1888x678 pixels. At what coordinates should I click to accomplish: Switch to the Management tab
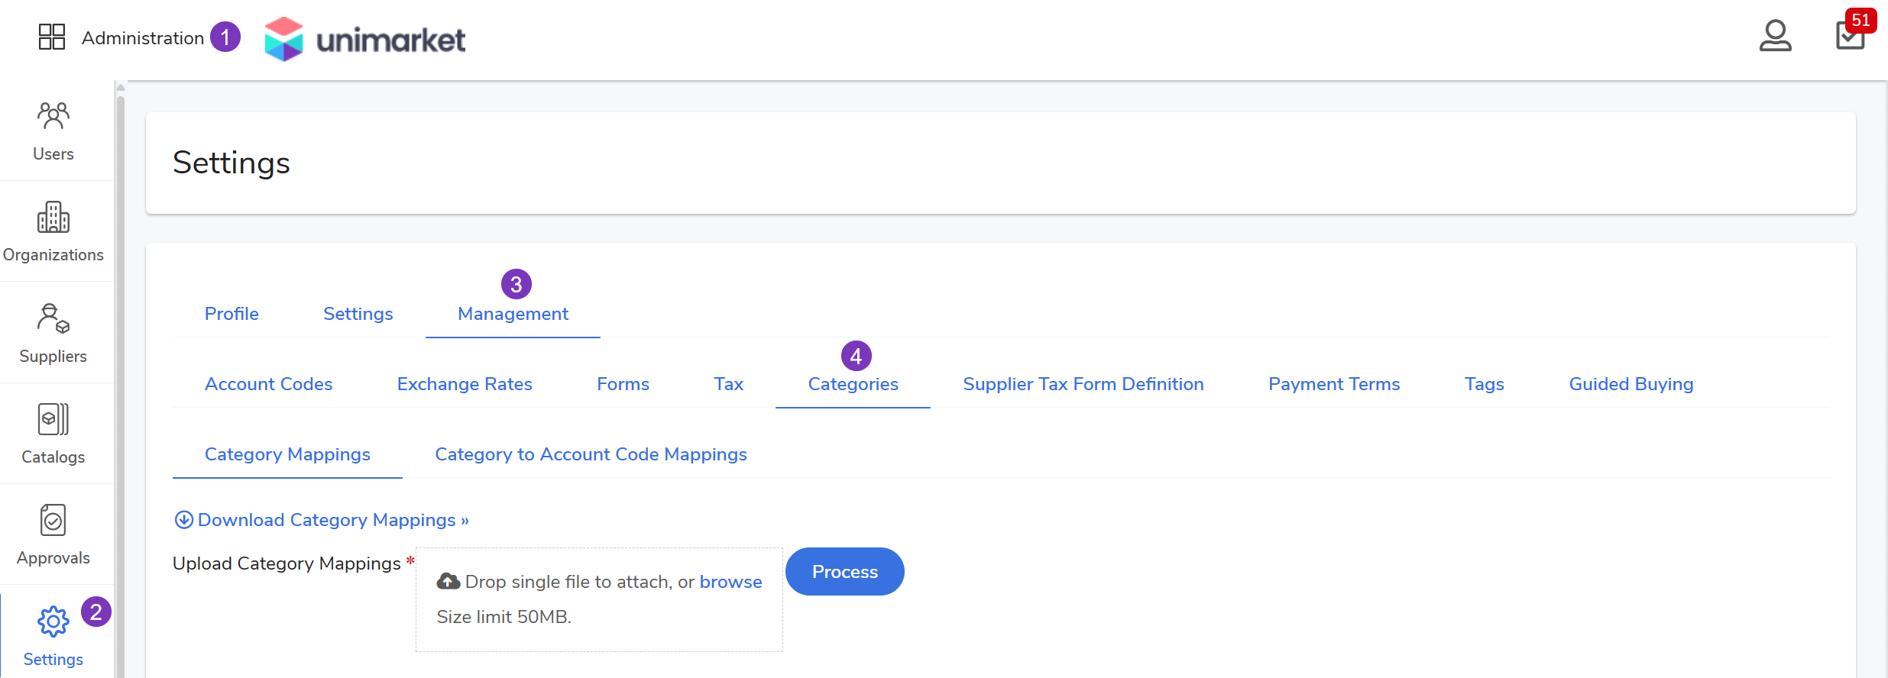pyautogui.click(x=513, y=314)
